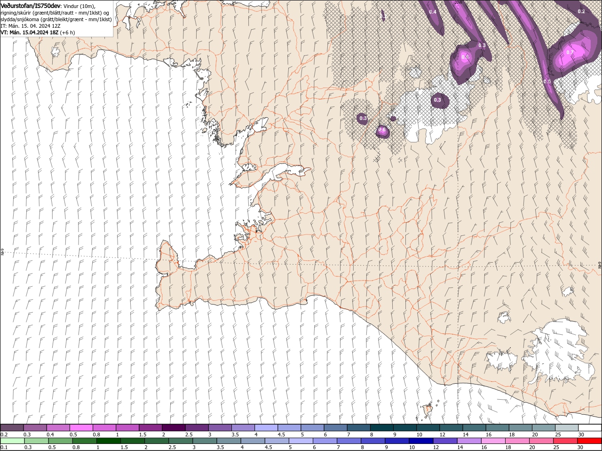
Task: Pick the violet bottom-row swatch labeled 12
Action: [x=446, y=441]
